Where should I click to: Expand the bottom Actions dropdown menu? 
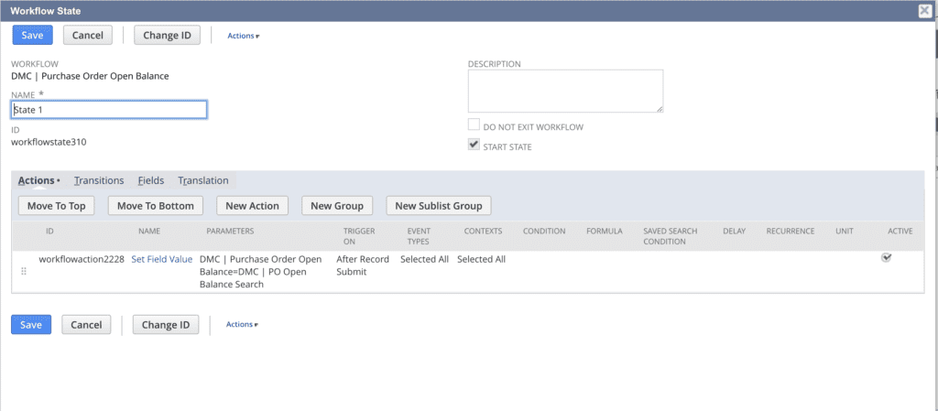tap(243, 324)
